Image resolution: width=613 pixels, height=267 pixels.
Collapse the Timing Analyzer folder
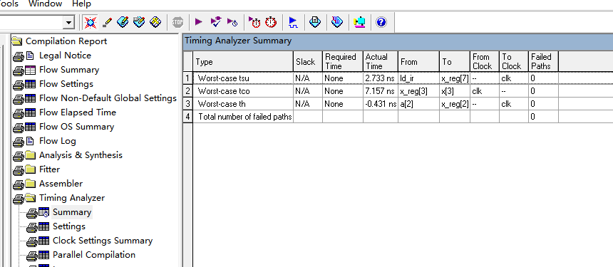click(71, 198)
